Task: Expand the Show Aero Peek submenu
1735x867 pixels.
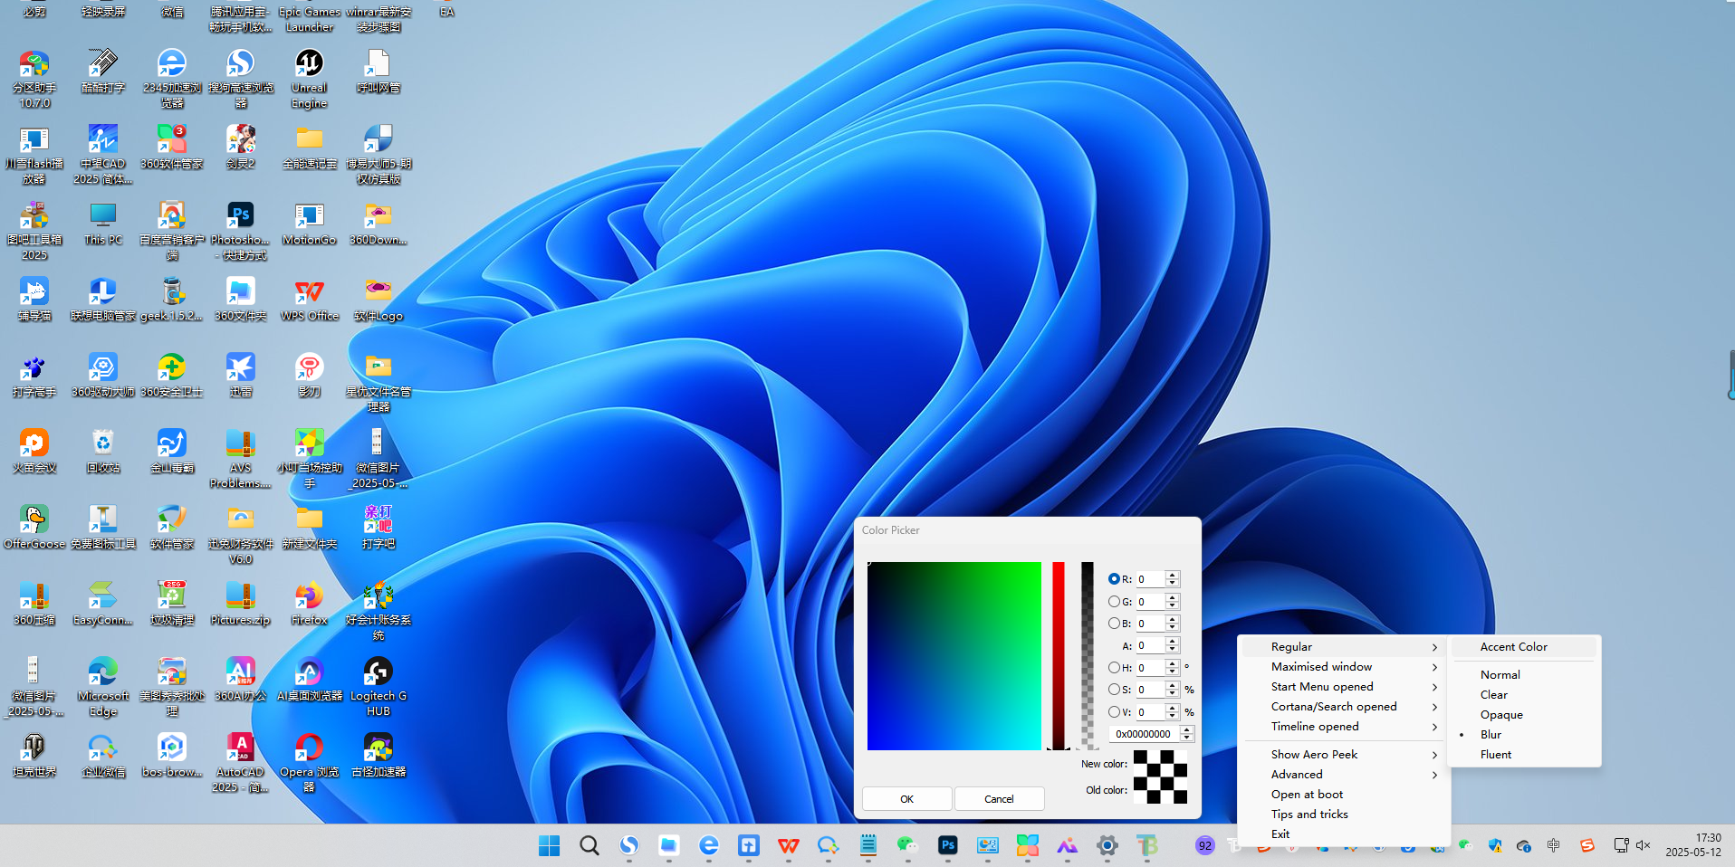Action: pos(1314,754)
